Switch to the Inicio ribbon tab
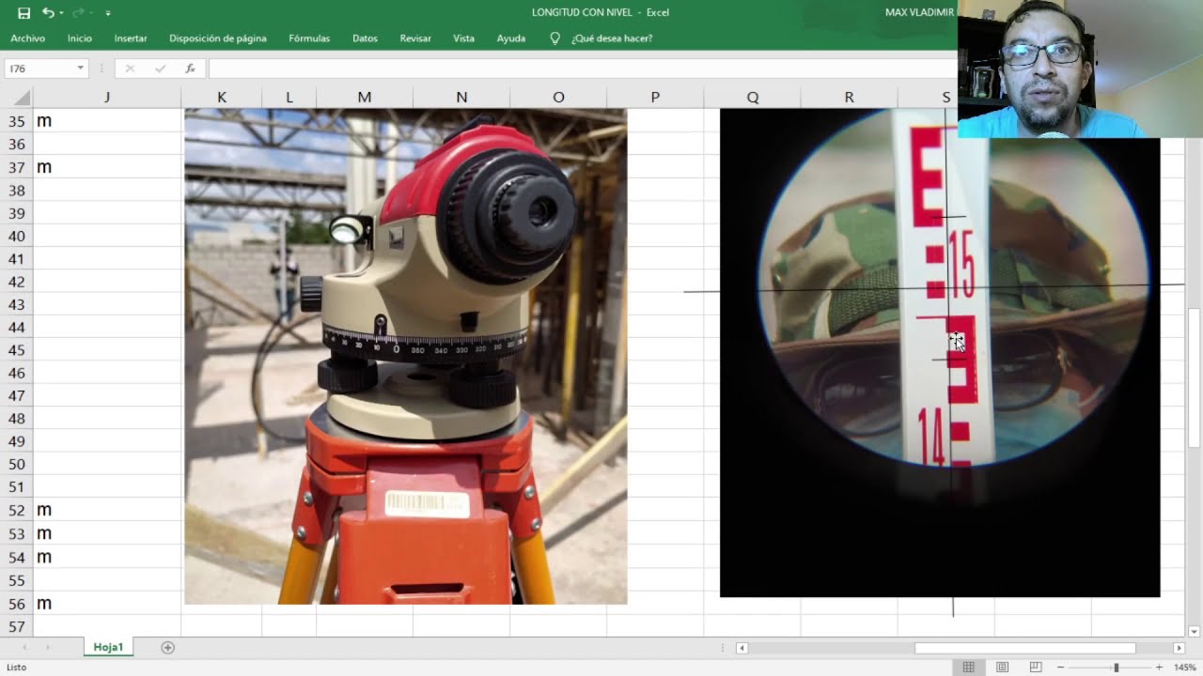Screen dimensions: 1203x676 (x=80, y=38)
